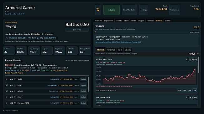Open the Live Battle view
The image size is (204, 114).
pos(77,30)
